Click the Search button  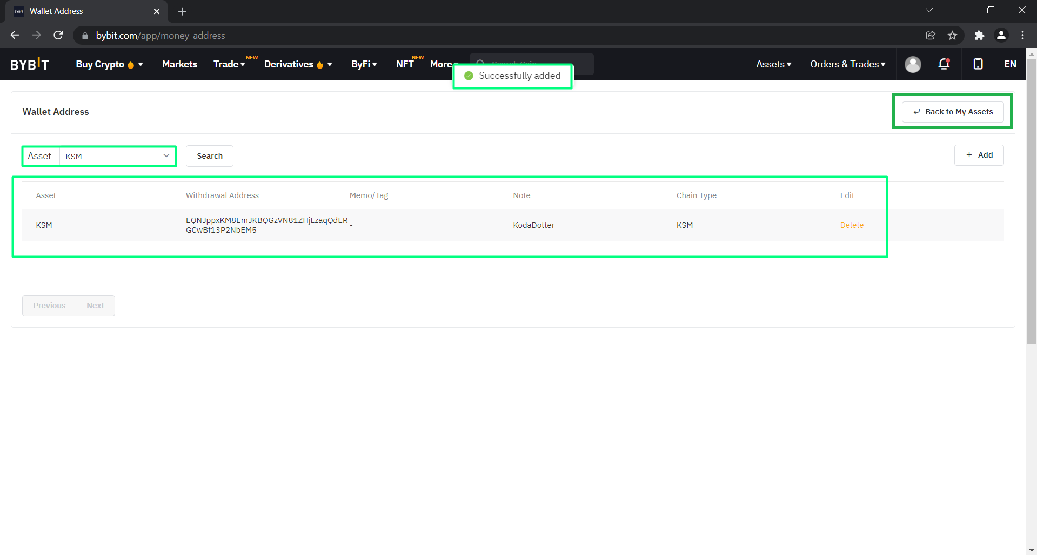[x=210, y=156]
